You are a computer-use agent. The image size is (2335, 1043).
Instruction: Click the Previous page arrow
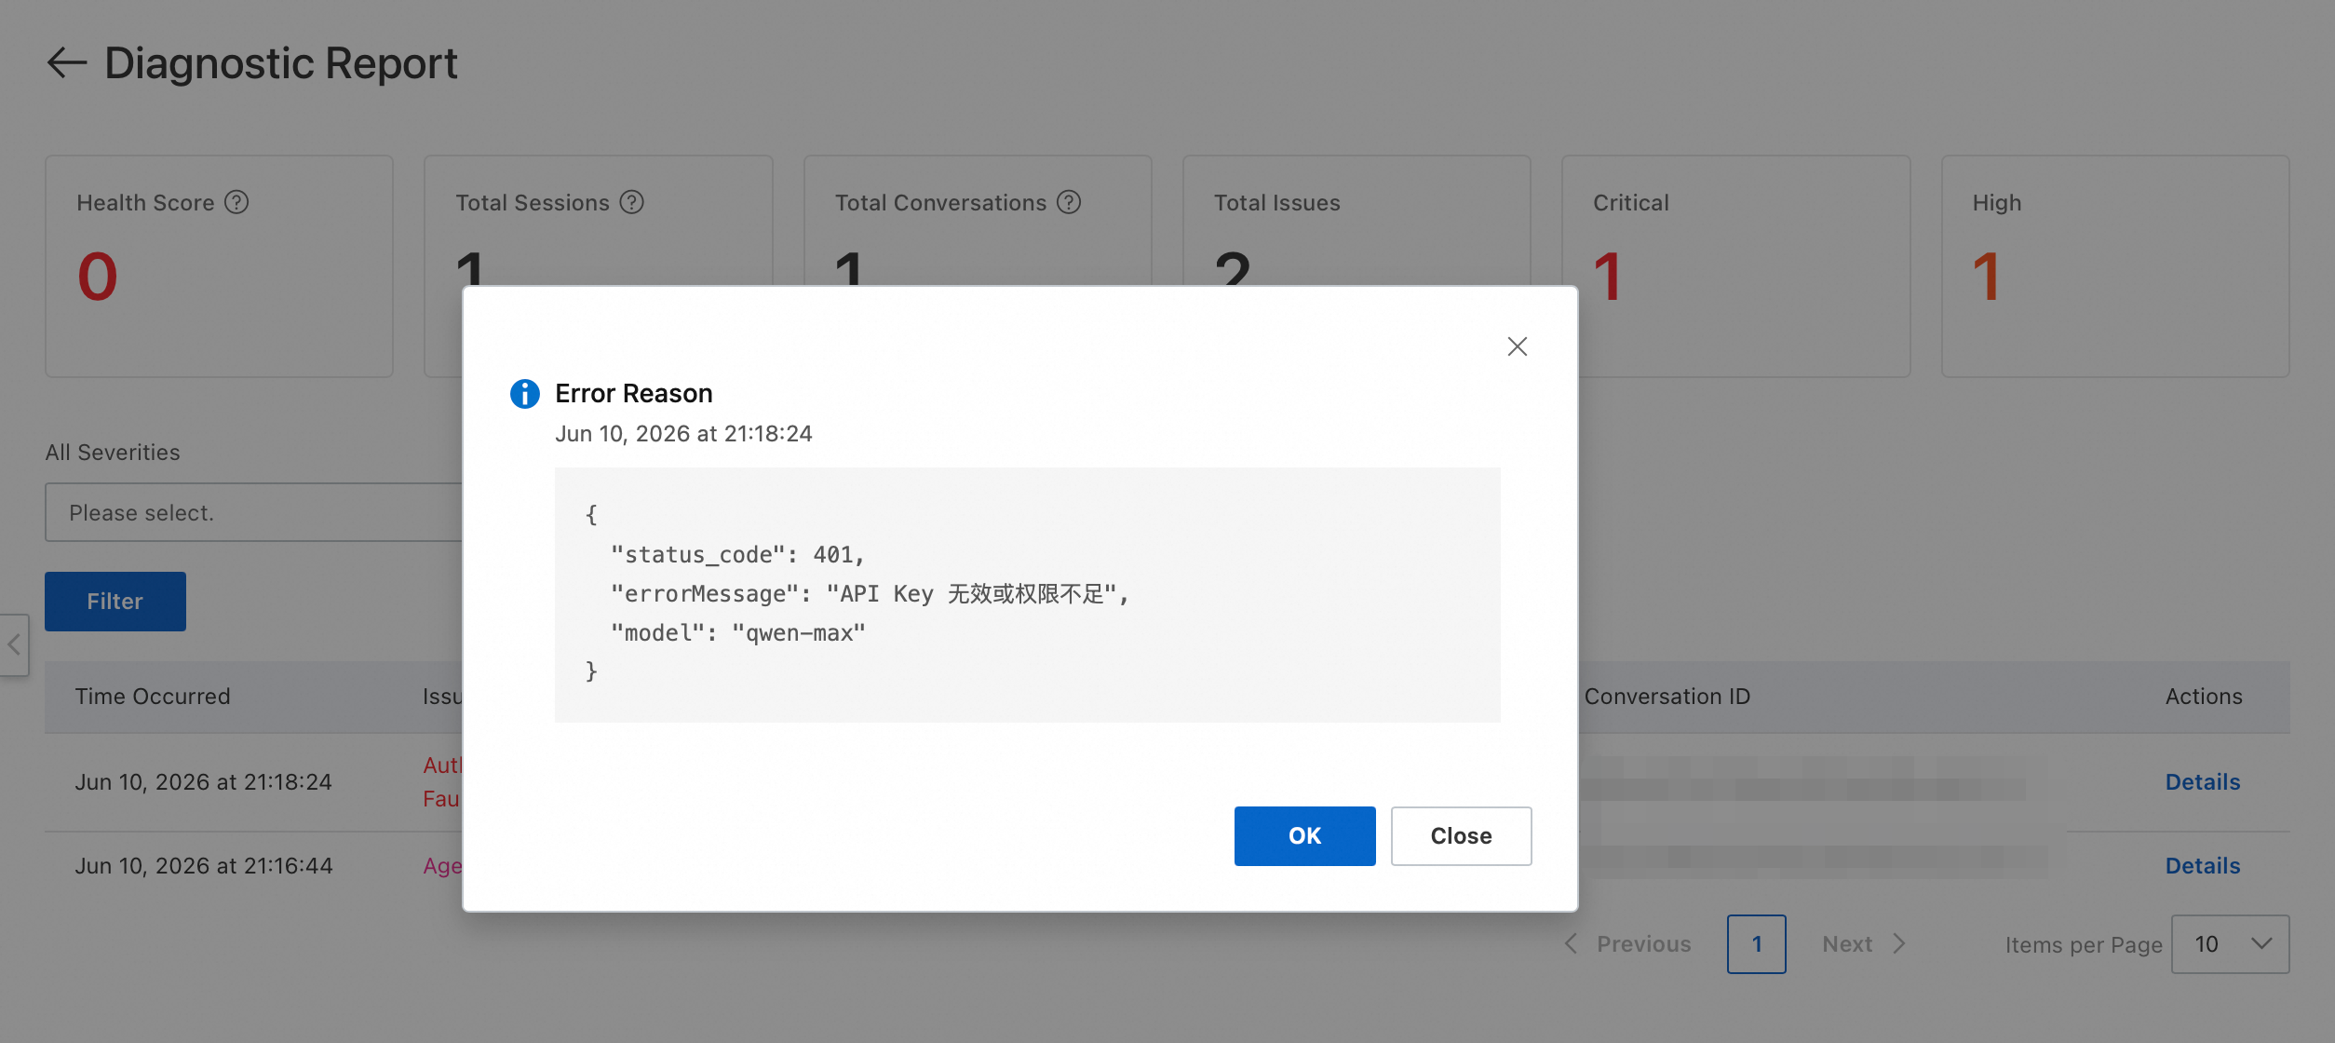click(1572, 944)
